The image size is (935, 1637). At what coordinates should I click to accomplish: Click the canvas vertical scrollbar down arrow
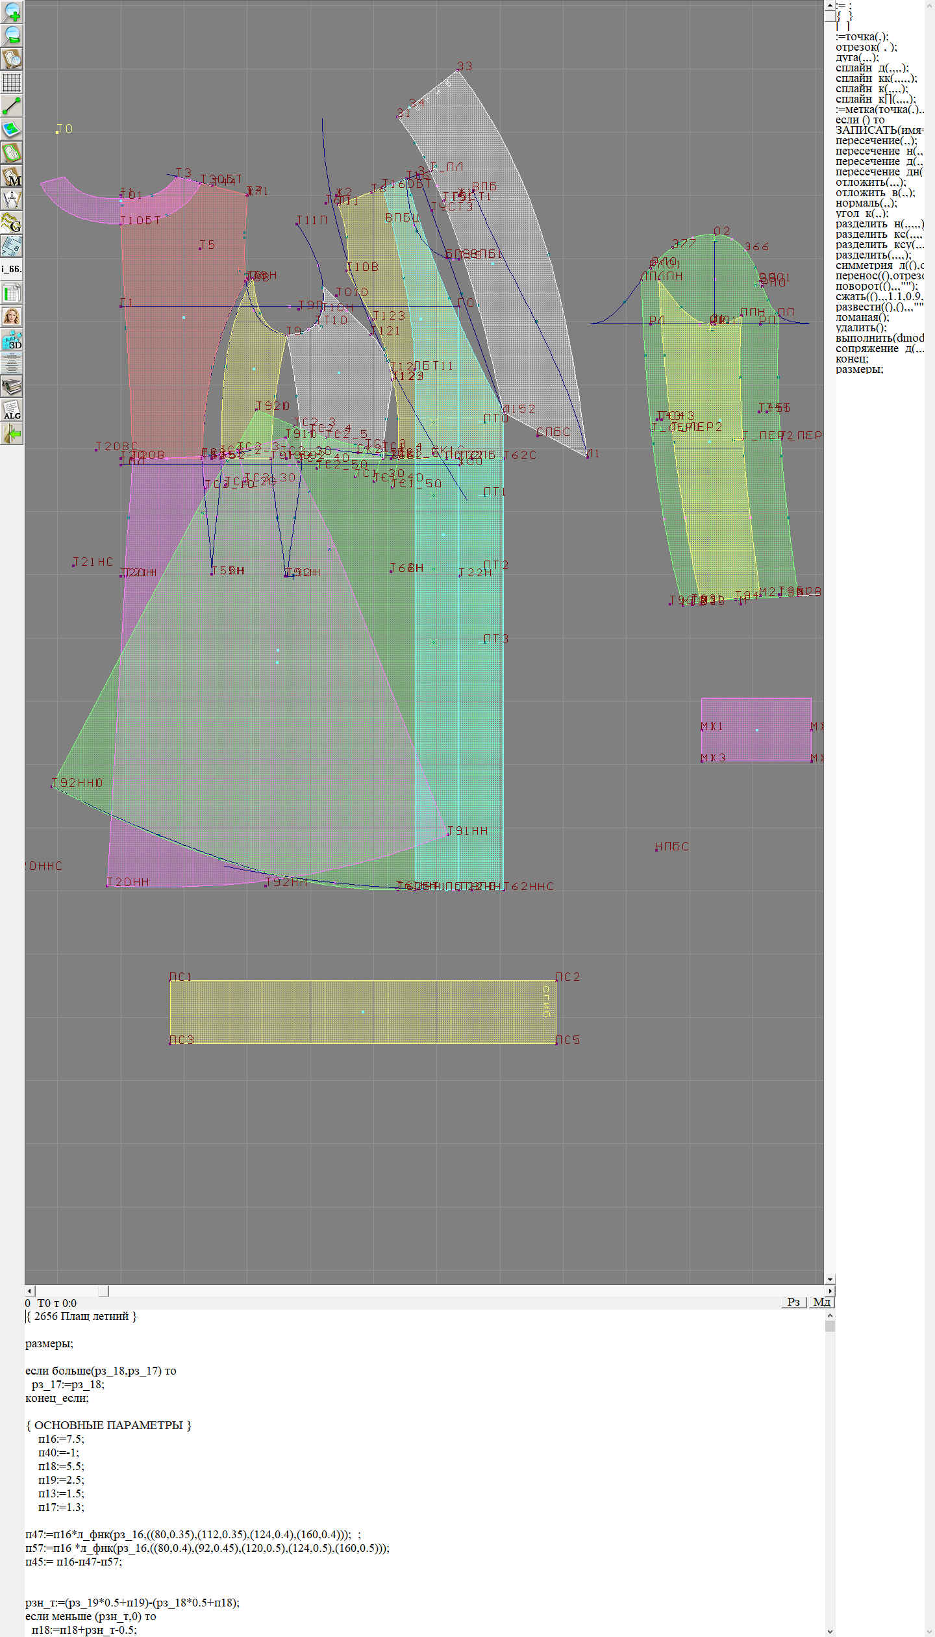[x=830, y=1279]
